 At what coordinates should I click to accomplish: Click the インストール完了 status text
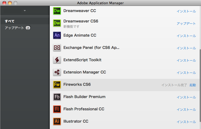[x=174, y=85]
